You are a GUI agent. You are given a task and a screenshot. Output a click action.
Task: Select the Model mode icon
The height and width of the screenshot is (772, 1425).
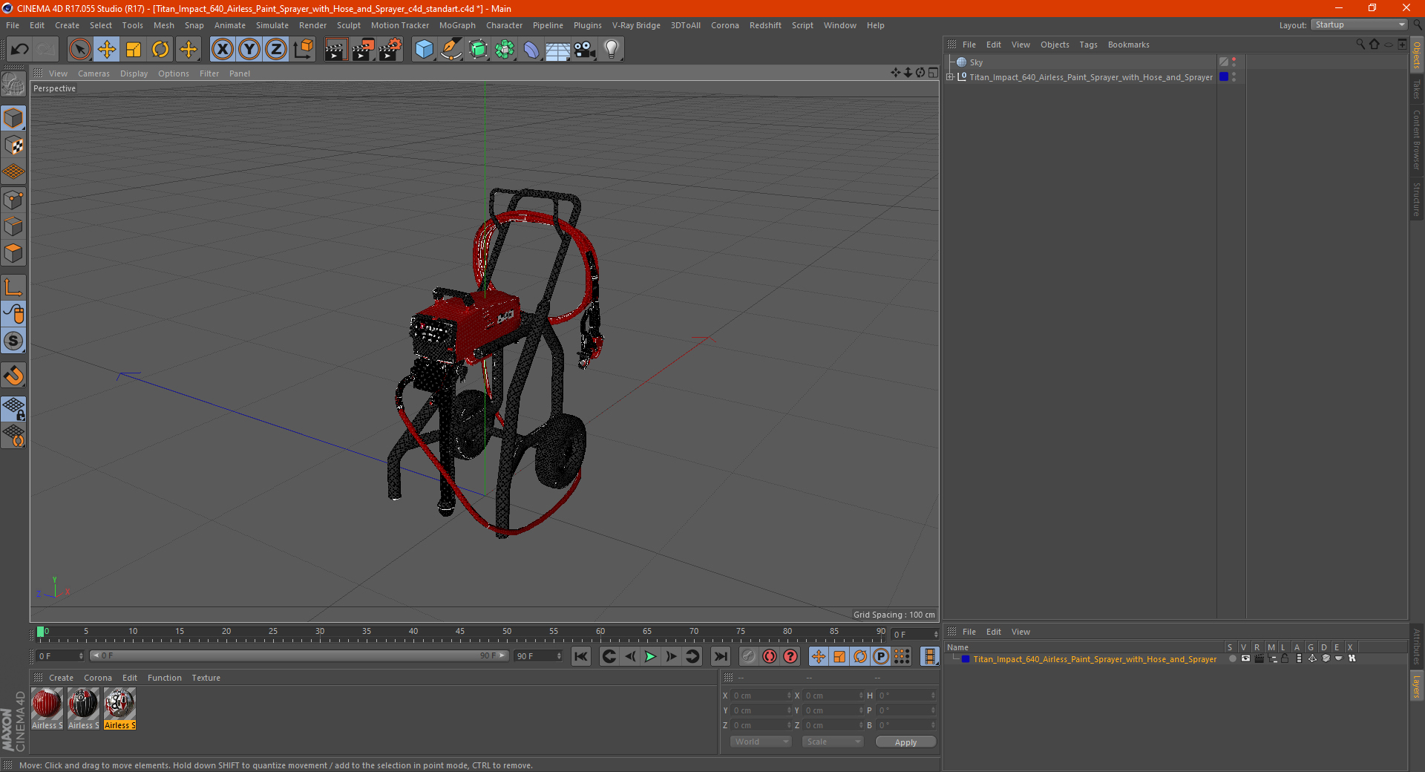[x=13, y=118]
